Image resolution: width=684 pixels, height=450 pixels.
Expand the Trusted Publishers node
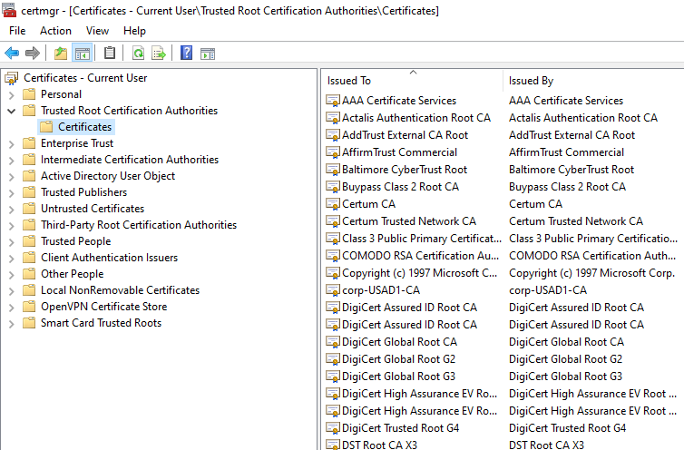pos(12,193)
